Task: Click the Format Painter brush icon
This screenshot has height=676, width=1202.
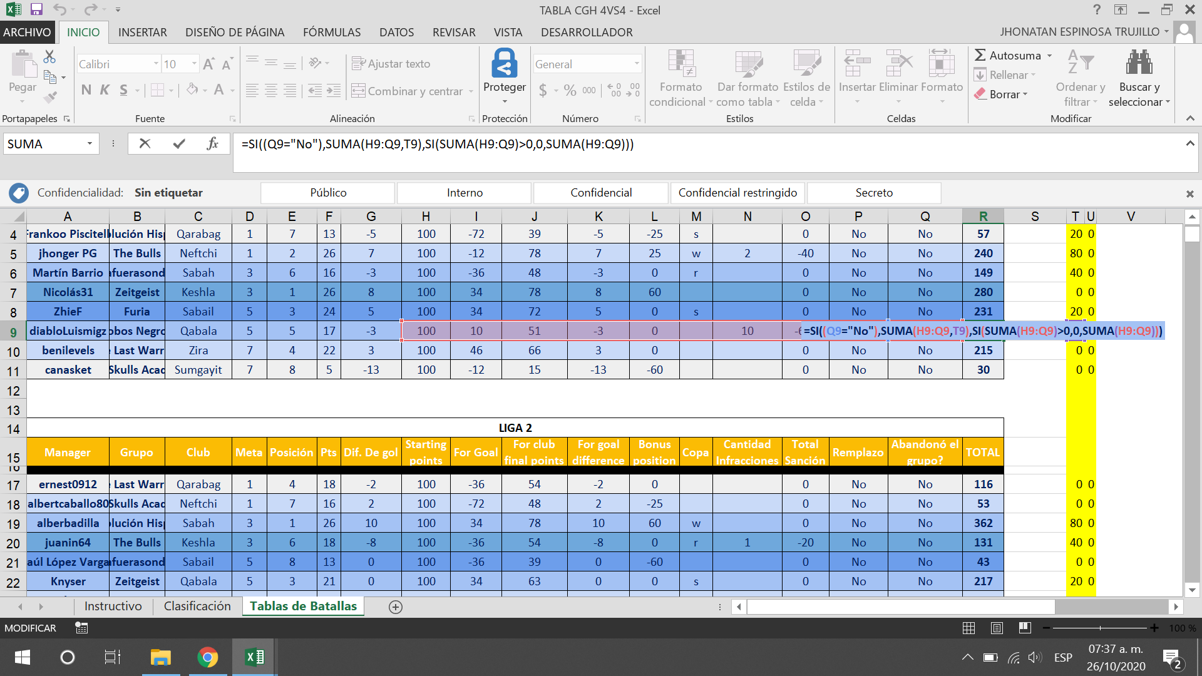Action: pyautogui.click(x=49, y=97)
